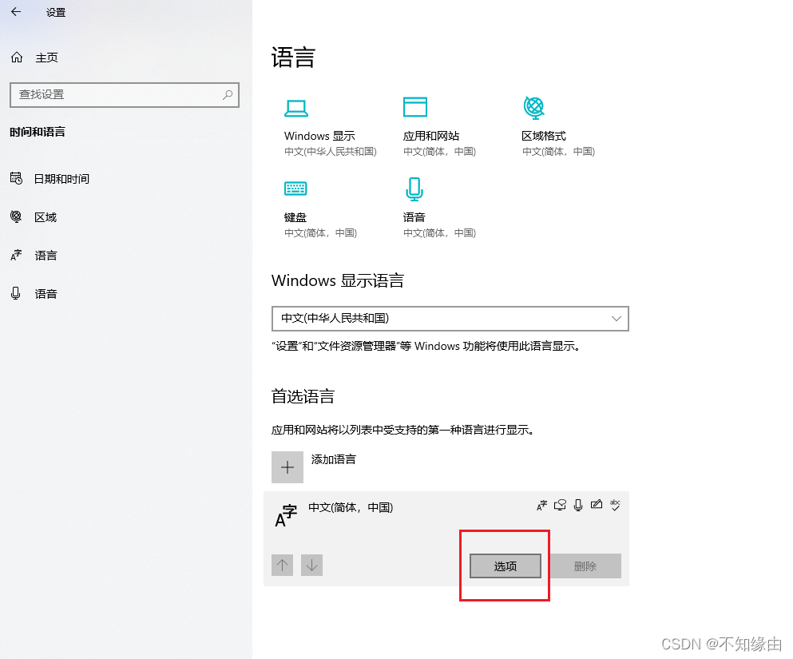This screenshot has width=793, height=659.
Task: Open the 应用和网站 window icon tile
Action: [x=415, y=107]
